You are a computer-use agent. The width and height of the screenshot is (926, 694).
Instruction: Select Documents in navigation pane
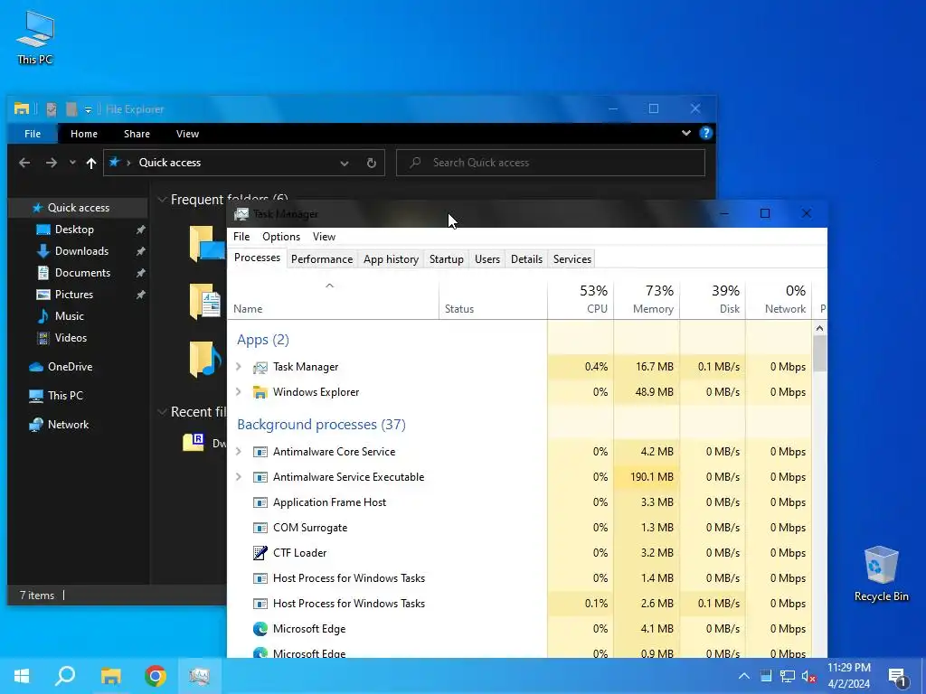pyautogui.click(x=82, y=273)
